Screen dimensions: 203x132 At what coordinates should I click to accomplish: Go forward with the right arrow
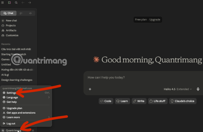point(29,3)
